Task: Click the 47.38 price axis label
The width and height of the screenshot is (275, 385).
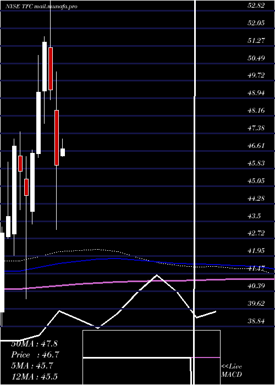Action: 256,128
